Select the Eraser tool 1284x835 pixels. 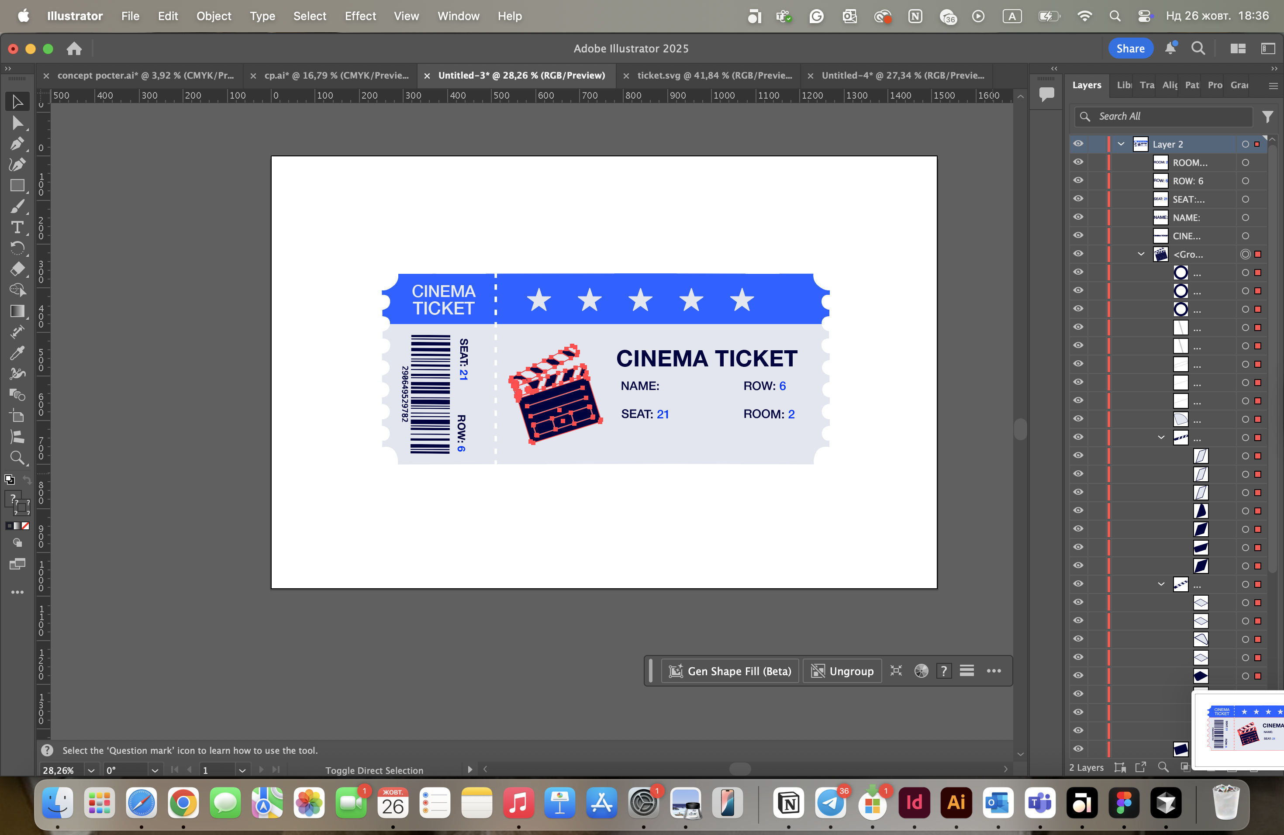point(17,269)
